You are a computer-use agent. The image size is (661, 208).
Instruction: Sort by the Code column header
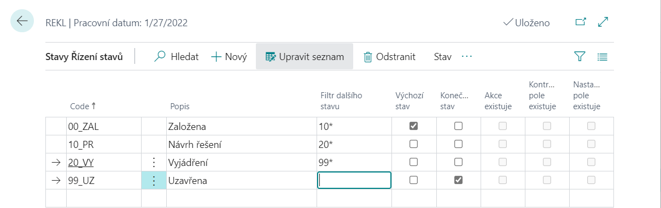point(83,106)
